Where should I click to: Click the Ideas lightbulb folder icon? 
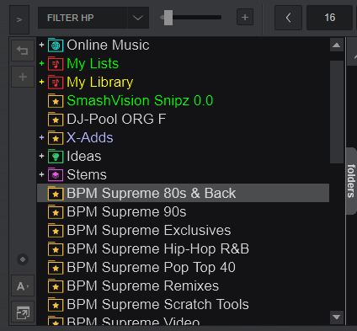(x=56, y=157)
